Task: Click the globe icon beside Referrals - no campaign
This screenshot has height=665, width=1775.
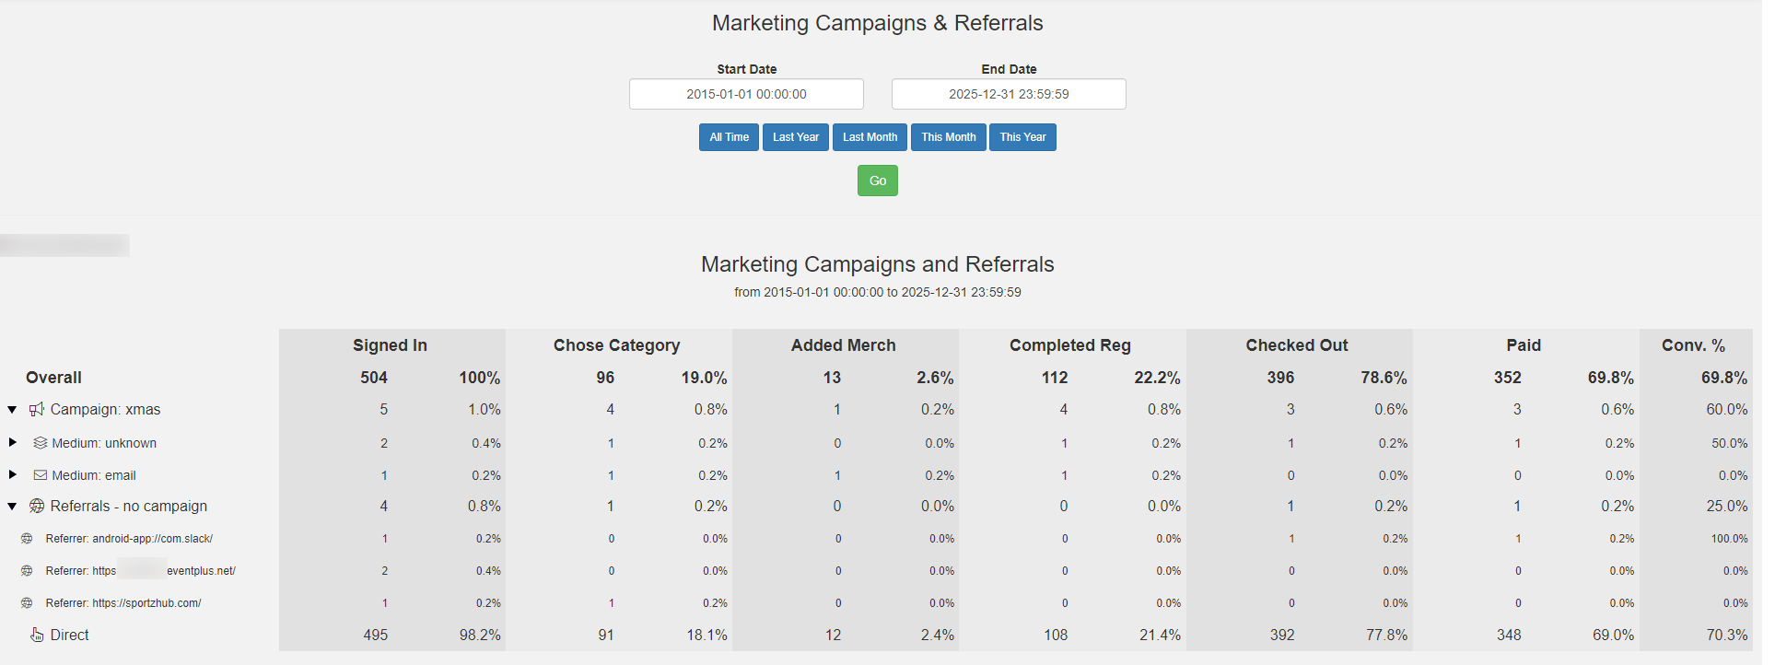Action: coord(37,506)
